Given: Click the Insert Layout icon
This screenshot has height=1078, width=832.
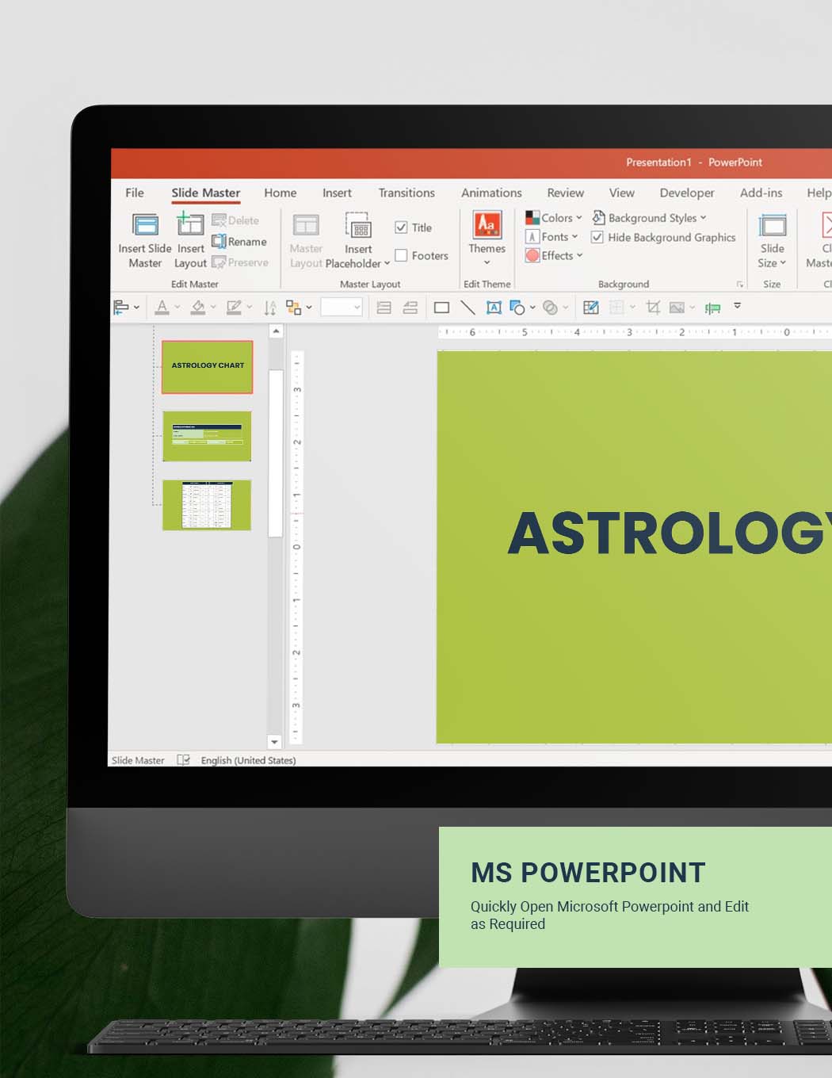Looking at the screenshot, I should point(190,227).
